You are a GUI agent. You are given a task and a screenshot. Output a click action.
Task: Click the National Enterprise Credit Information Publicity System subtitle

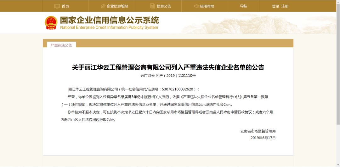(x=109, y=28)
